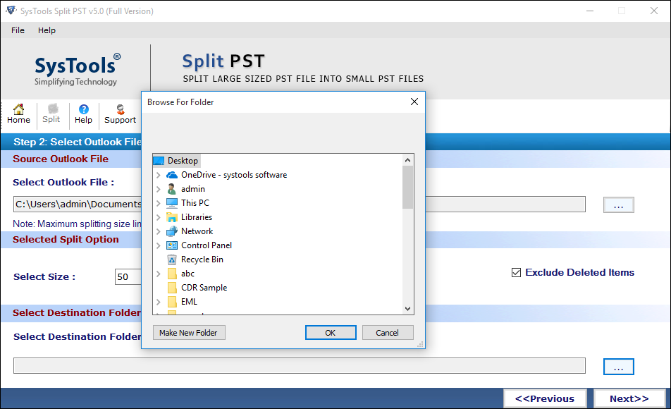Open the File menu
This screenshot has height=409, width=671.
(17, 30)
